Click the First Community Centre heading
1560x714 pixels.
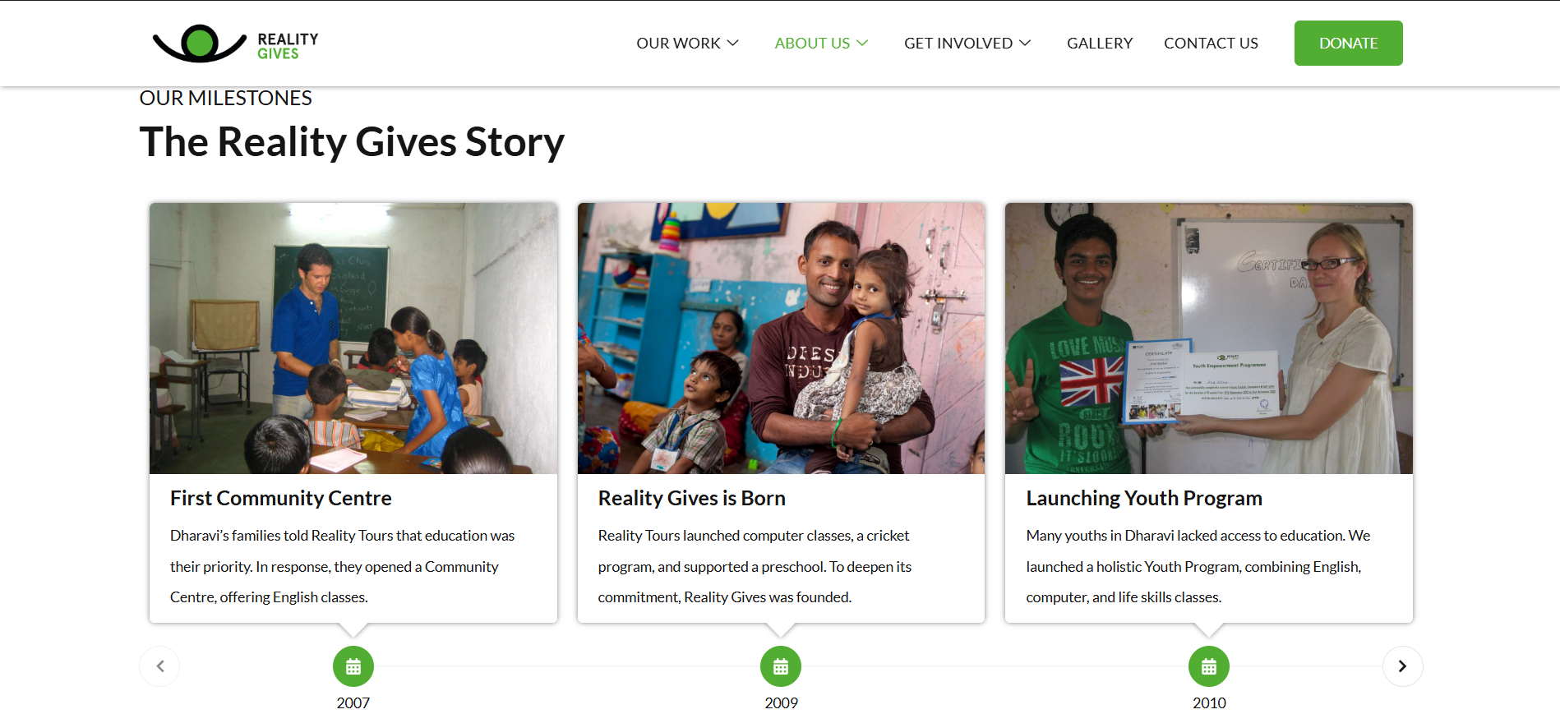coord(280,499)
